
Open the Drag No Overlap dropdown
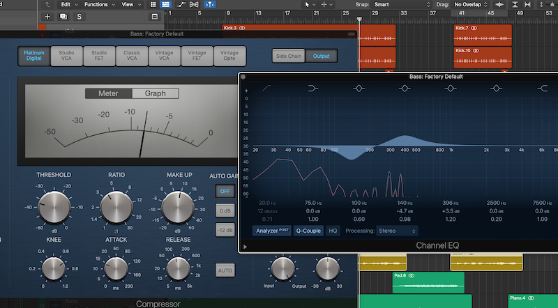tap(471, 5)
